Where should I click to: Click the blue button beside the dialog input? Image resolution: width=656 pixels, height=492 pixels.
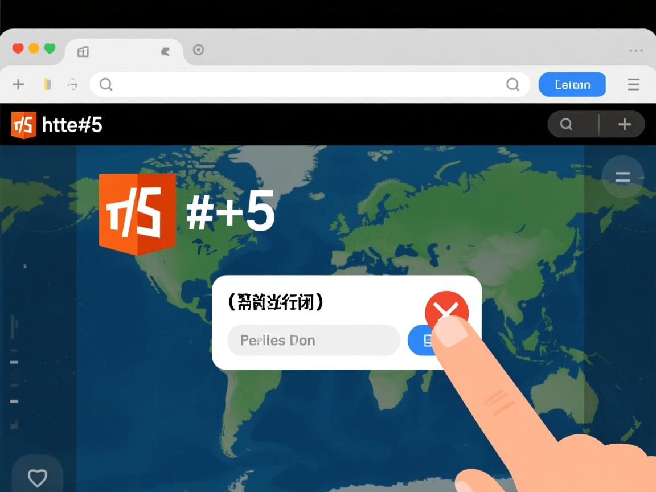[x=421, y=341]
